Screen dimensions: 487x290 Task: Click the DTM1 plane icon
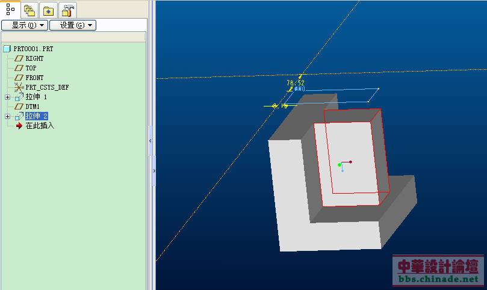19,106
